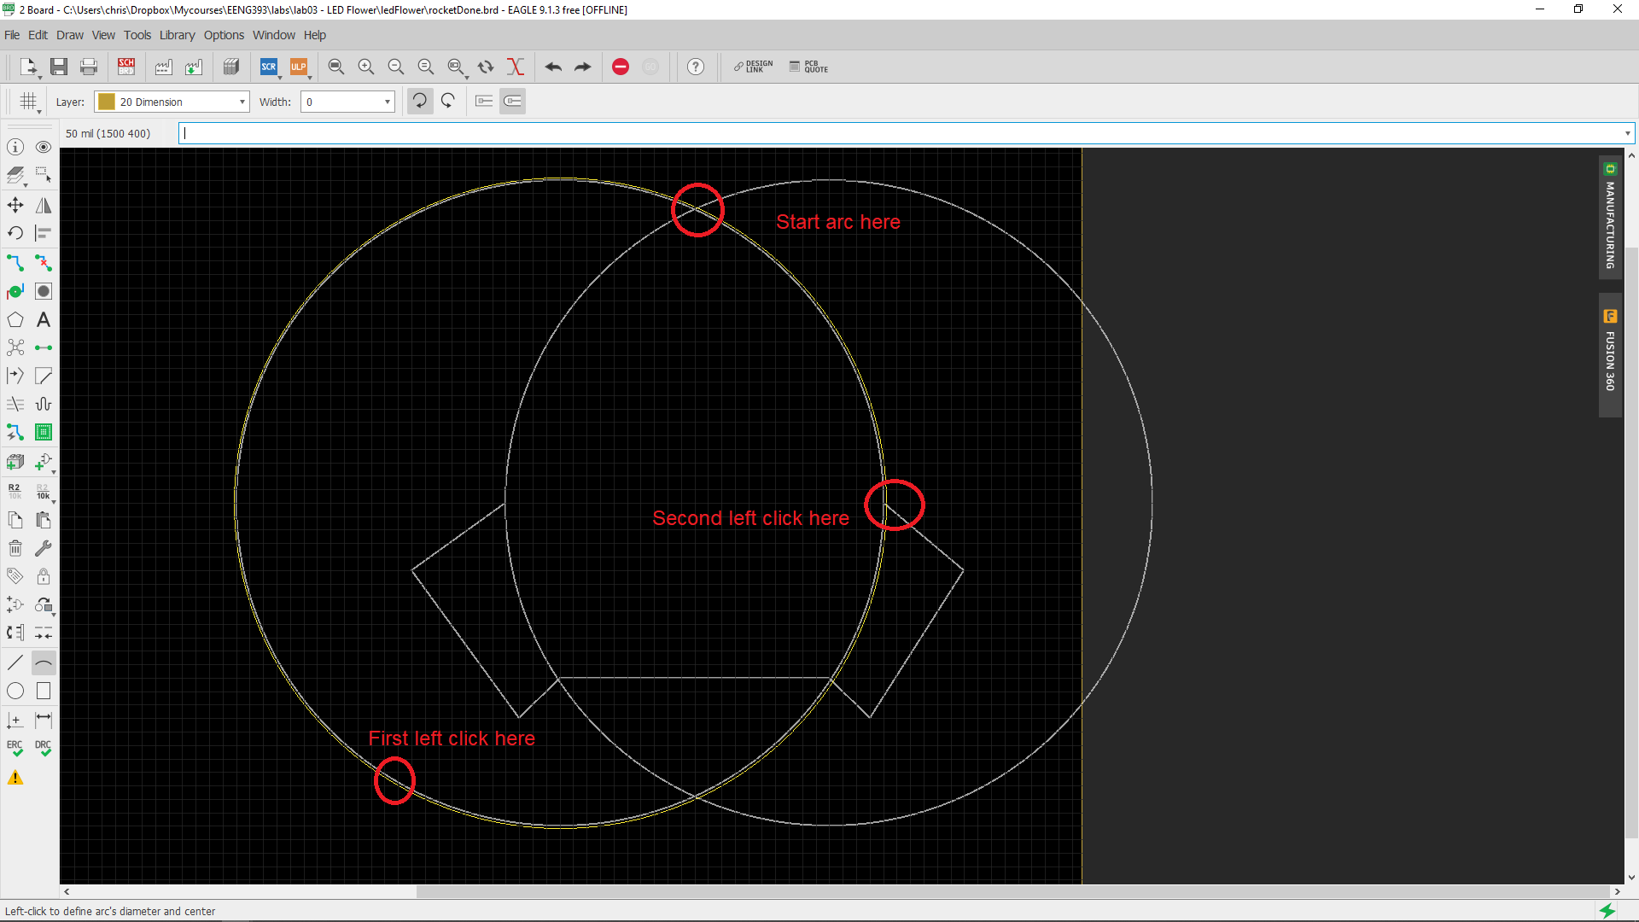This screenshot has width=1639, height=922.
Task: Select the Line draw tool
Action: [x=15, y=662]
